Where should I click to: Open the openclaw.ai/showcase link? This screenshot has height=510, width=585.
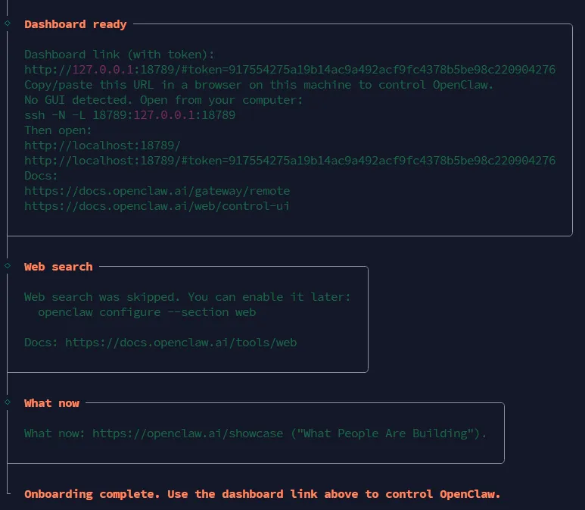coord(188,433)
